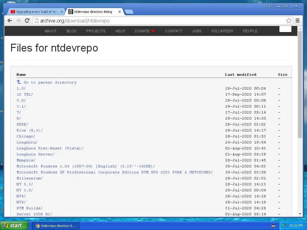Close the YouTube tab
Viewport: 307px width, 230px height.
pos(62,12)
